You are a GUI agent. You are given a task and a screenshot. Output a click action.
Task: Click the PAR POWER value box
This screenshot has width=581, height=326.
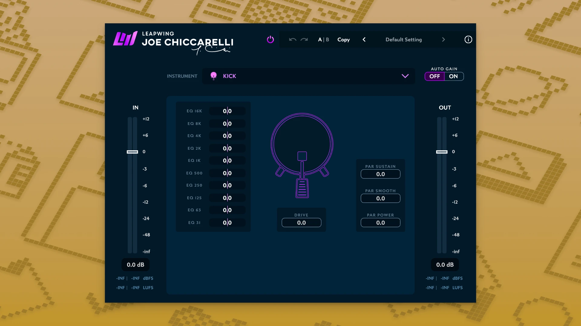(x=380, y=222)
